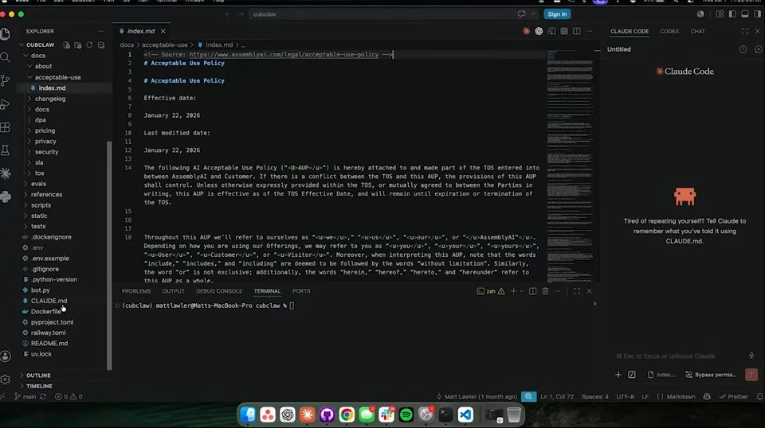Screen dimensions: 765x428
Task: Toggle the bottom panel layout button
Action: click(745, 14)
